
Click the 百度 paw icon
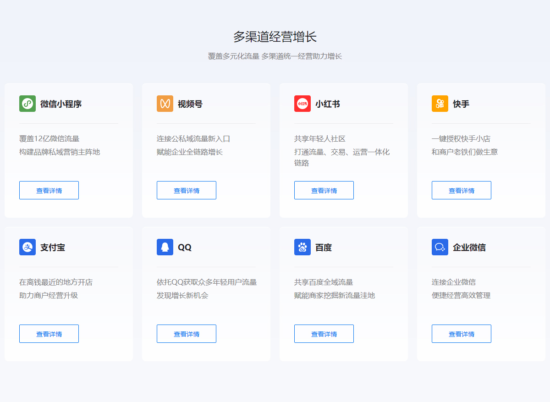(302, 247)
